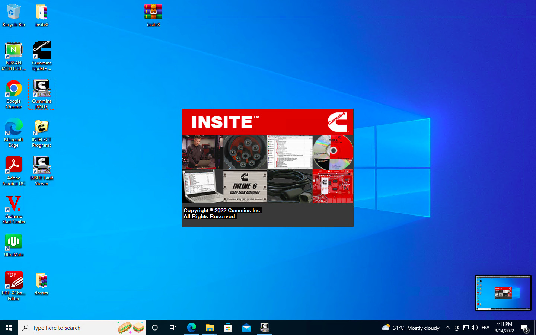Viewport: 536px width, 335px height.
Task: Open the notification center
Action: click(x=524, y=328)
